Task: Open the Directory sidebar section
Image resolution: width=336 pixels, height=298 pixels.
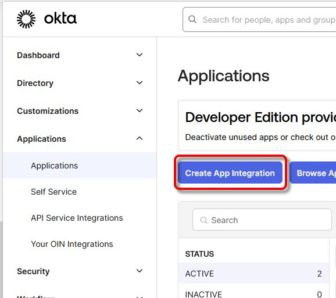Action: (35, 83)
